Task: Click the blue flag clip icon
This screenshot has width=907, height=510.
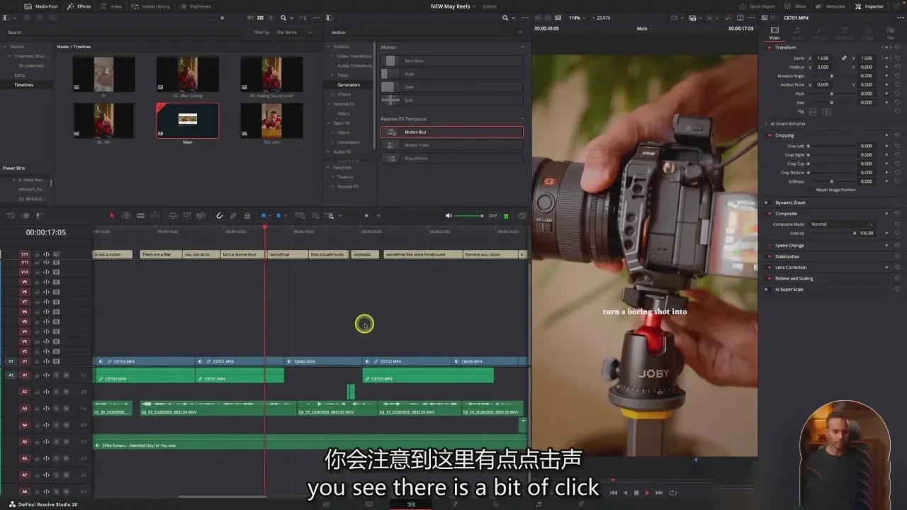Action: coord(263,215)
